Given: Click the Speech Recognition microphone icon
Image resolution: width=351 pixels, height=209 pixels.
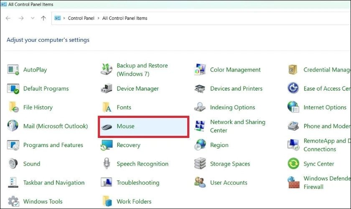Looking at the screenshot, I should click(107, 164).
